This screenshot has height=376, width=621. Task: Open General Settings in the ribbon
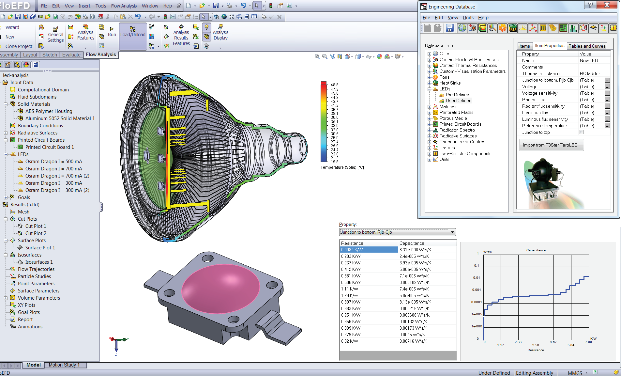(55, 35)
